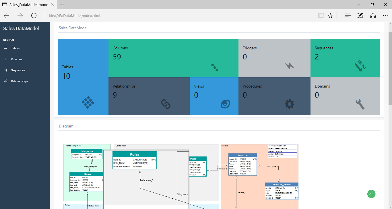Add the page to favorites
Image resolution: width=392 pixels, height=209 pixels.
pyautogui.click(x=330, y=16)
